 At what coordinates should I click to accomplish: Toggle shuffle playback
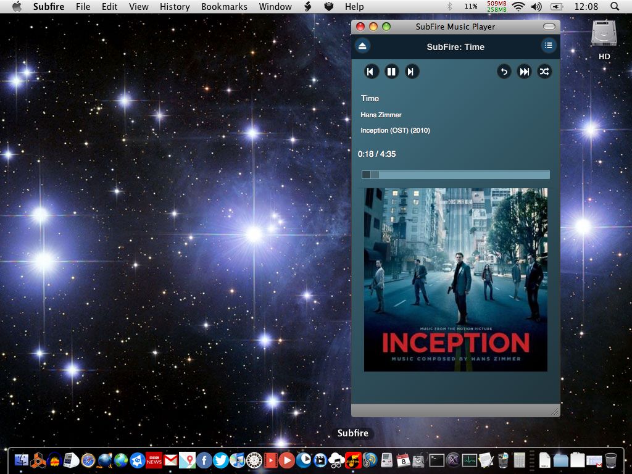pyautogui.click(x=544, y=72)
